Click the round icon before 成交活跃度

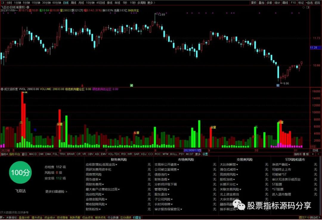2,89
